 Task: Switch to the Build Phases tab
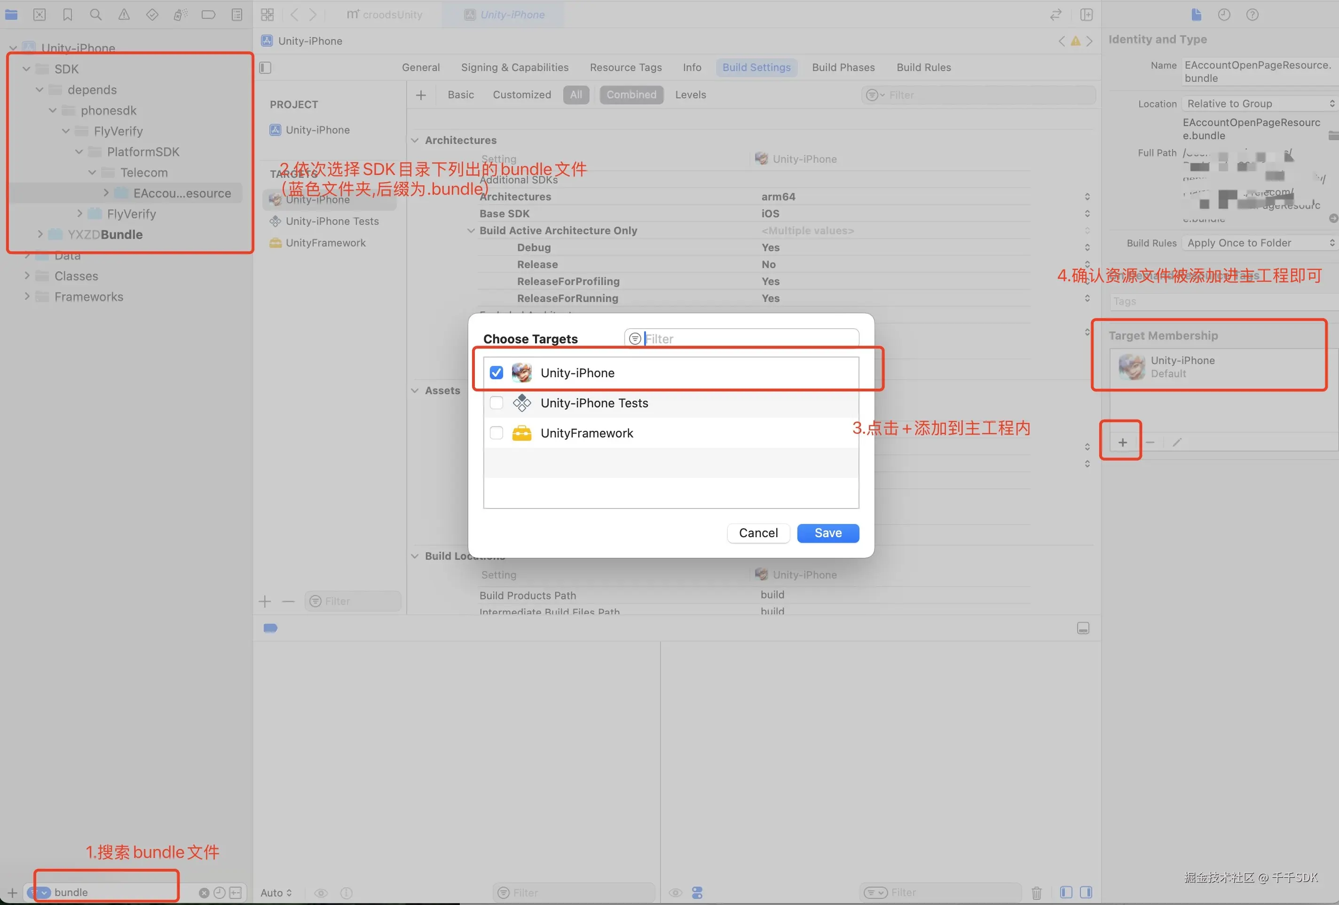point(843,67)
